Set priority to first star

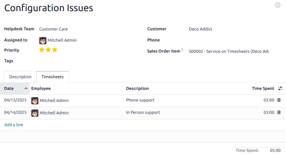(42, 50)
